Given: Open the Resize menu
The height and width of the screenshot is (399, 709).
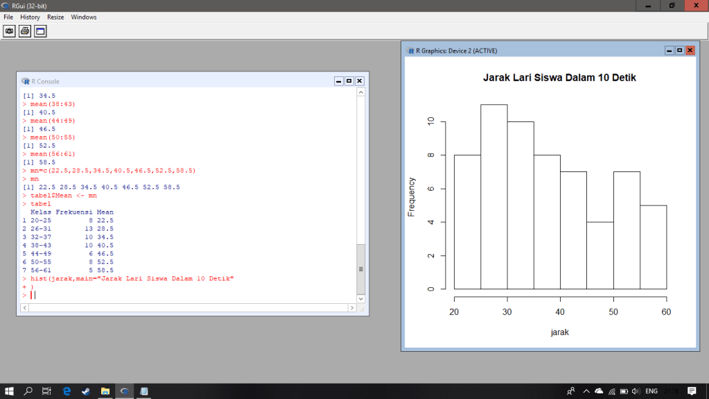Looking at the screenshot, I should click(x=55, y=17).
